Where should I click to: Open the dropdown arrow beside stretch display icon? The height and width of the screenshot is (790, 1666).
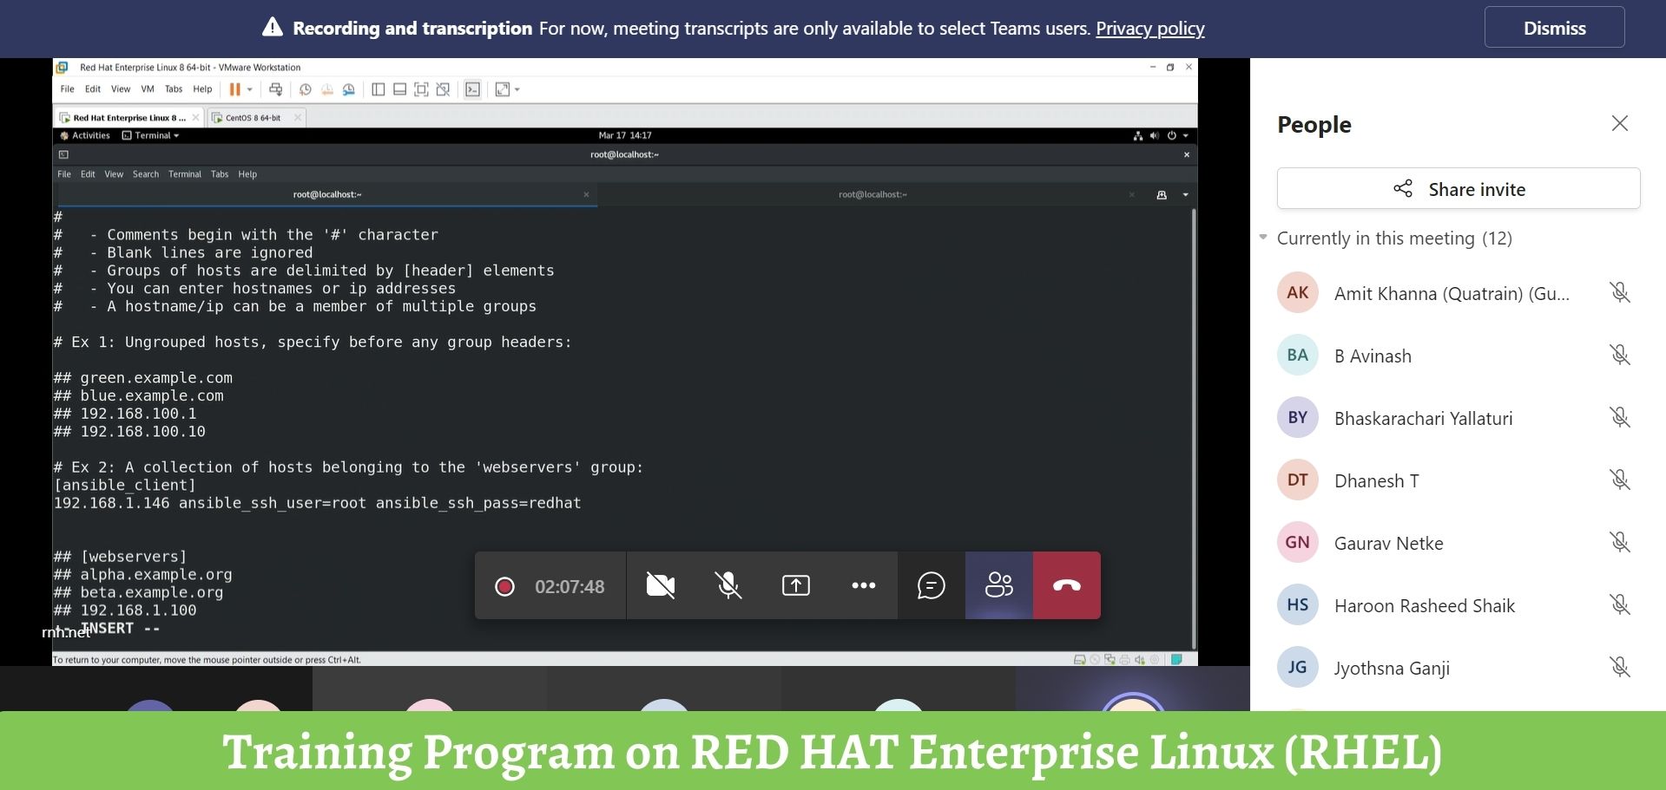(x=517, y=89)
